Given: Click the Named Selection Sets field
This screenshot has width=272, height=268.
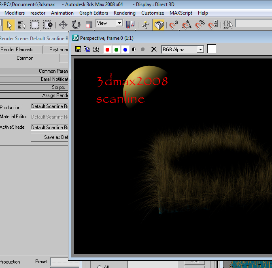Looking at the screenshot, I should tap(254, 23).
